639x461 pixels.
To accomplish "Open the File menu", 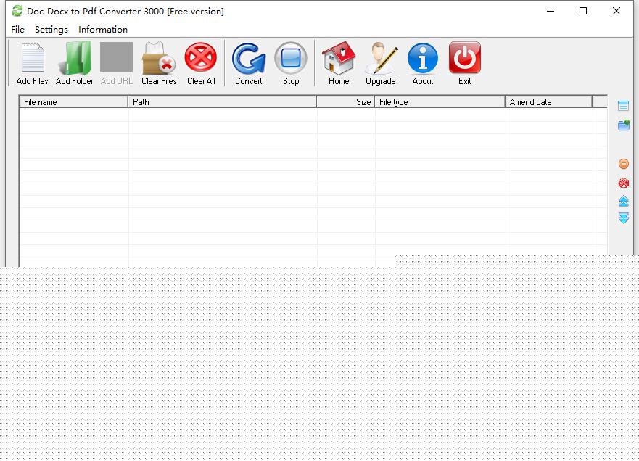I will pyautogui.click(x=17, y=30).
